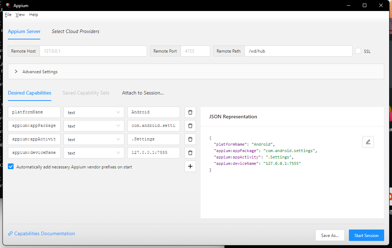This screenshot has width=392, height=248.
Task: Open the File menu
Action: pos(8,15)
